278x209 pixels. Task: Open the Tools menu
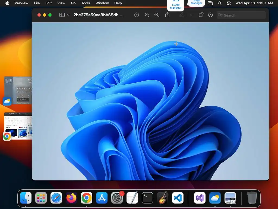(86, 3)
